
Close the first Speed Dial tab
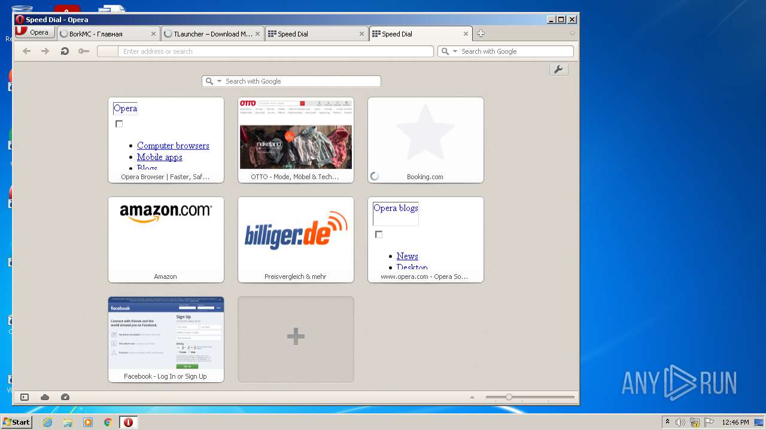[361, 34]
